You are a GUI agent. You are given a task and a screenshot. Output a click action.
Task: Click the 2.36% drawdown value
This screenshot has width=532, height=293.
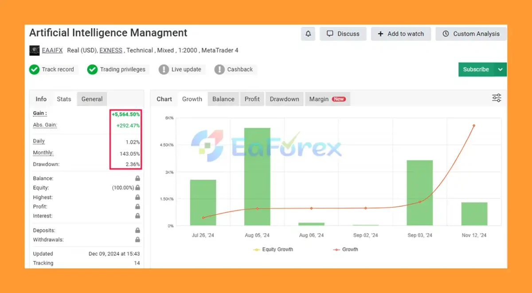132,165
